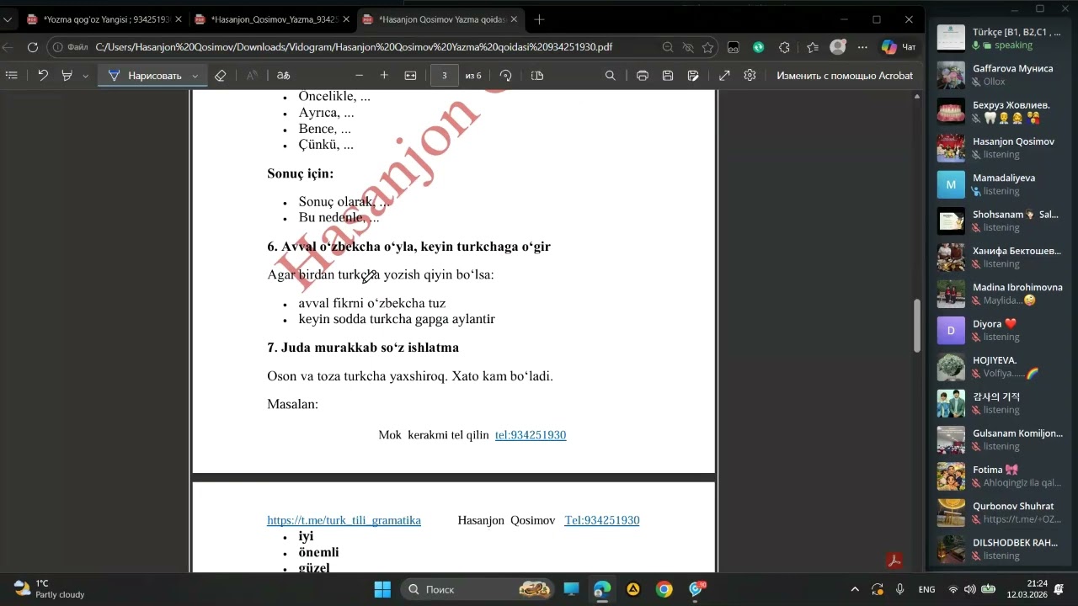This screenshot has height=606, width=1078.
Task: Open the browser three-dots menu
Action: (x=862, y=47)
